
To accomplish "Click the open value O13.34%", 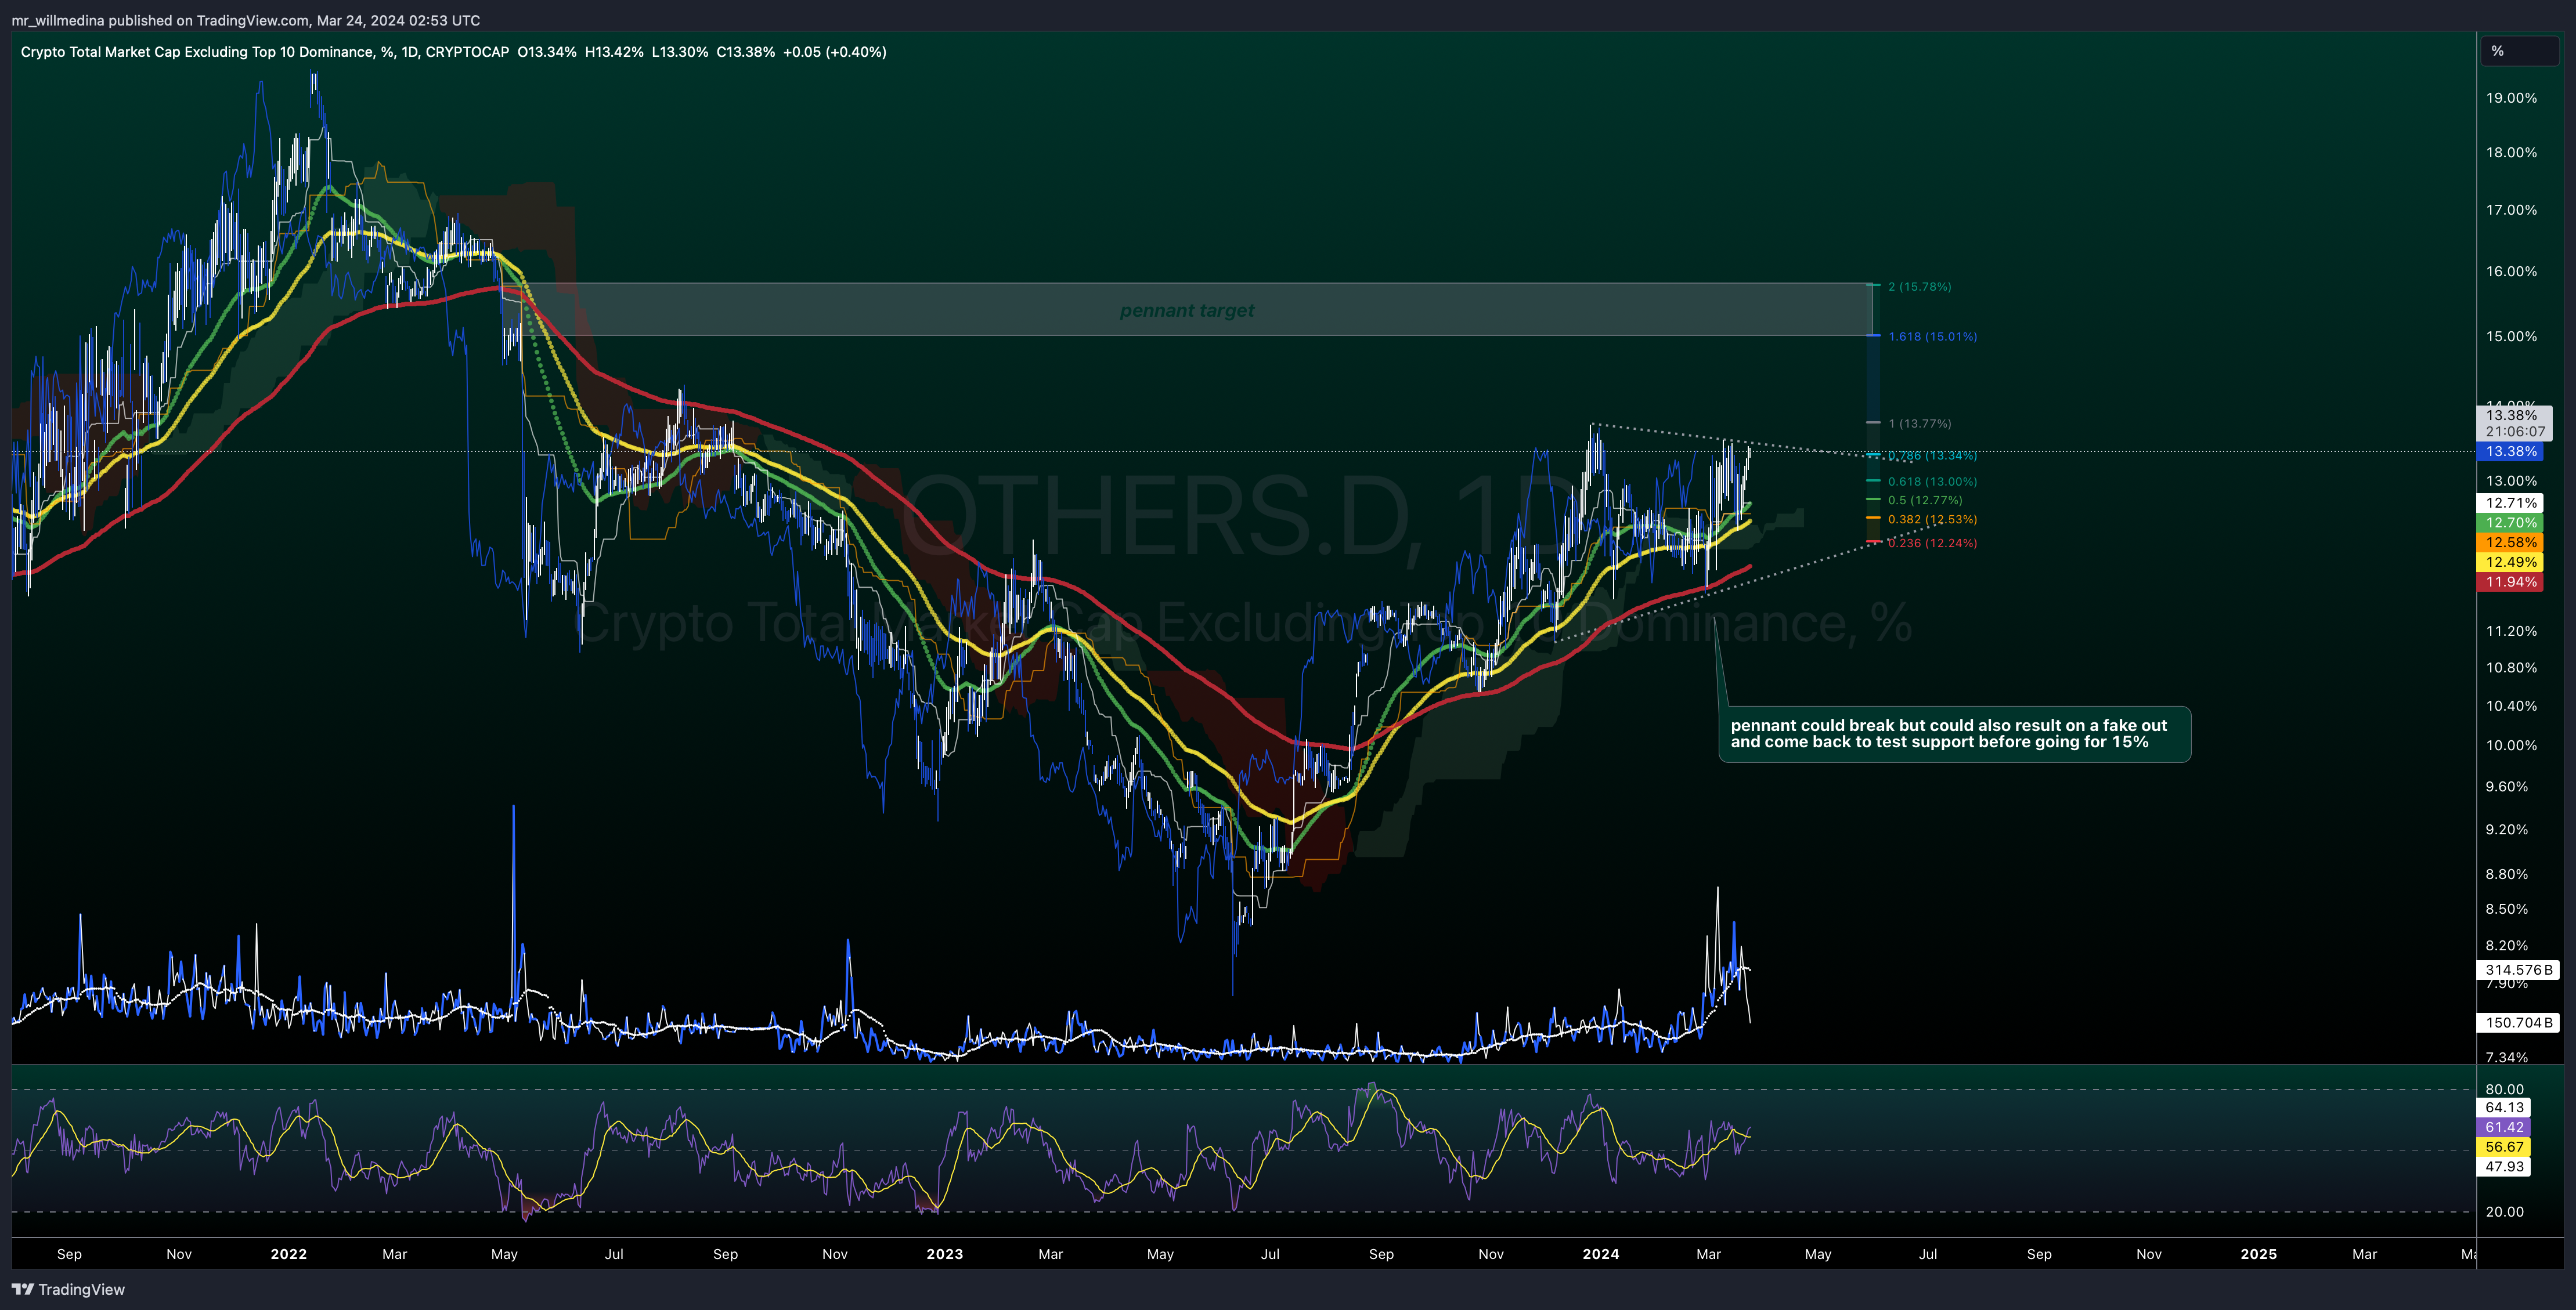I will [547, 52].
